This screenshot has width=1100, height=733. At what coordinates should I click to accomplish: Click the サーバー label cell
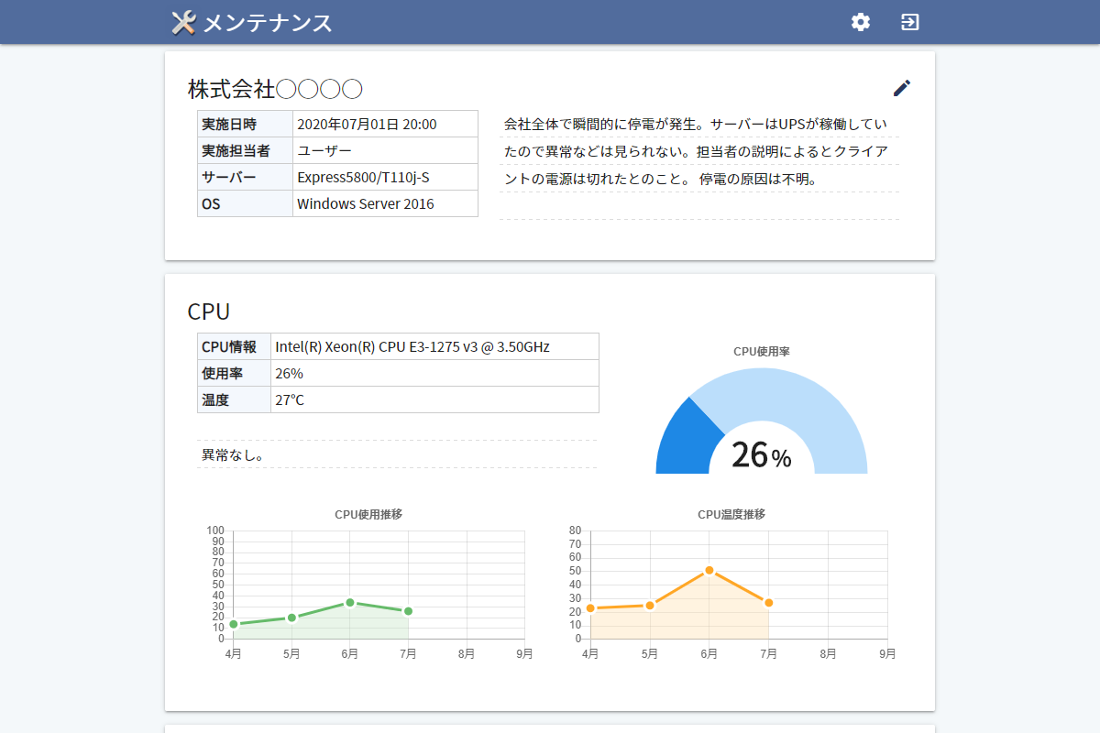(x=245, y=177)
